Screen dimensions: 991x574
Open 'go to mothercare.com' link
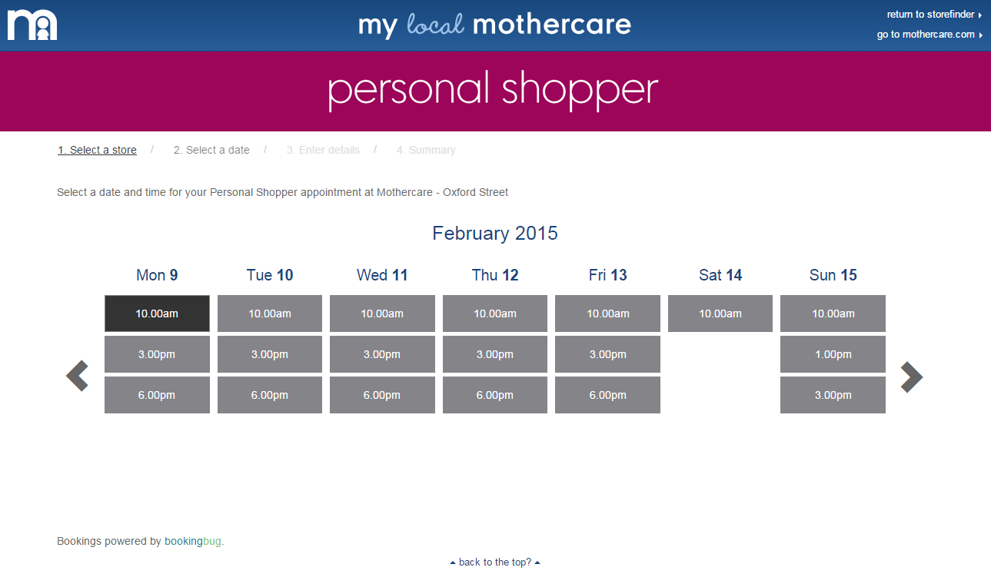(929, 35)
